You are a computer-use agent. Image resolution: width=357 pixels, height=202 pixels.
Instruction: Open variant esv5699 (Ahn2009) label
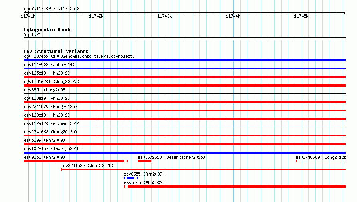[x=45, y=140]
